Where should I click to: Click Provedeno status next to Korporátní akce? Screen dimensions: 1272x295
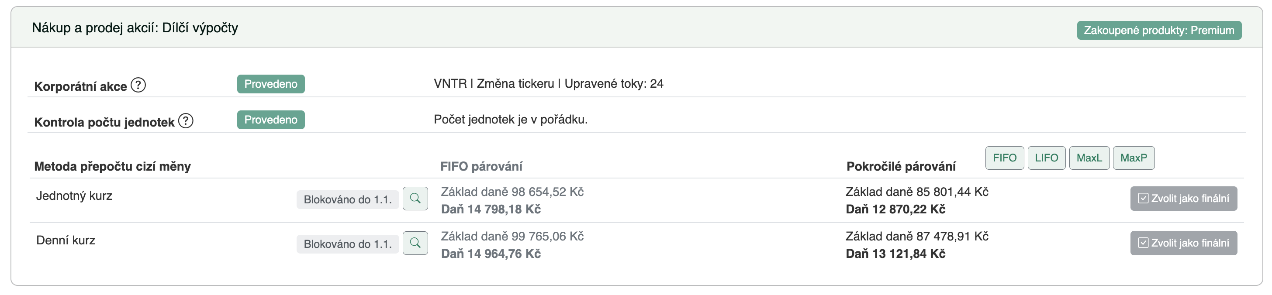[x=270, y=84]
